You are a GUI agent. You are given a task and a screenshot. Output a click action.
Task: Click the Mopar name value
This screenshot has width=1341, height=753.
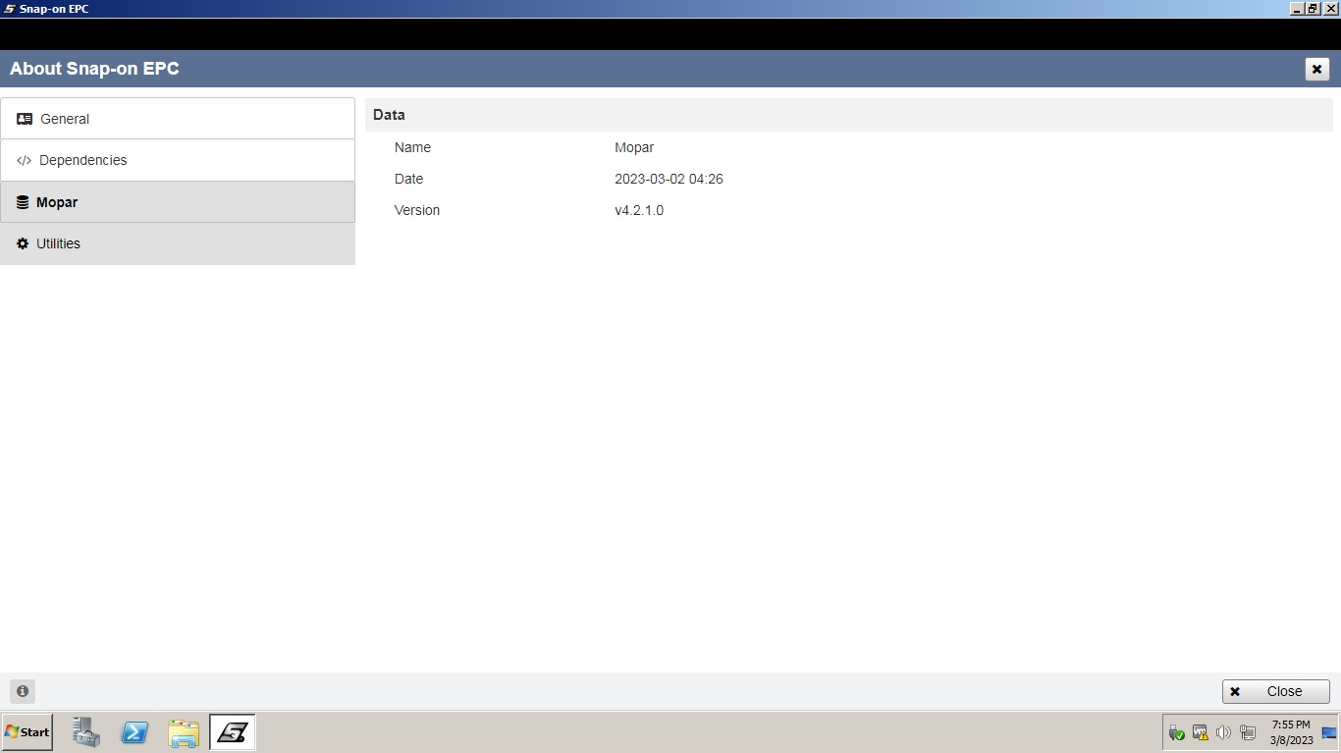tap(634, 147)
